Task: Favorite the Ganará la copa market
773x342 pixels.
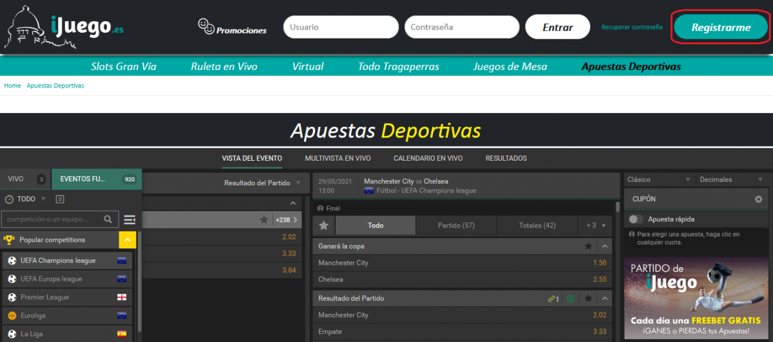Action: pyautogui.click(x=588, y=246)
